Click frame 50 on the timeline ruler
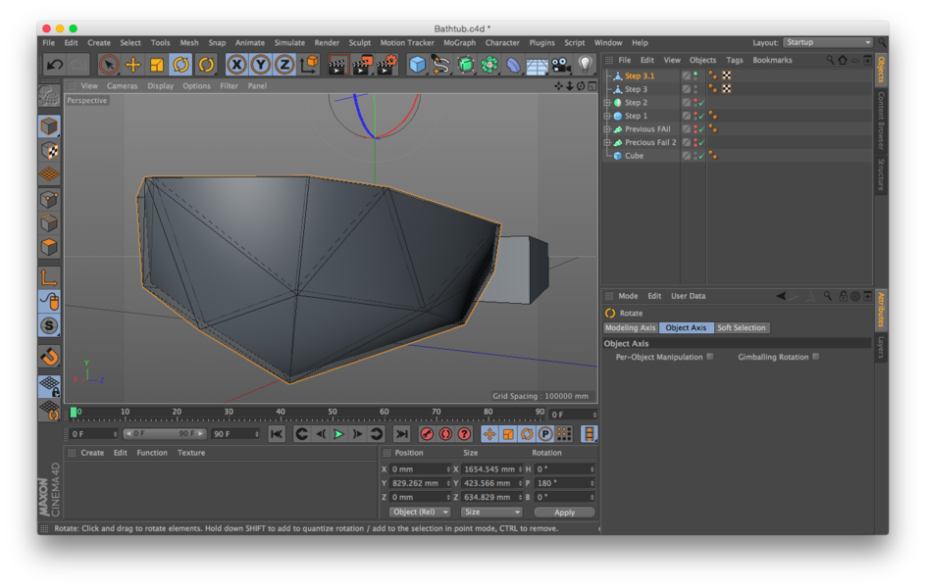The height and width of the screenshot is (588, 926). click(x=332, y=413)
